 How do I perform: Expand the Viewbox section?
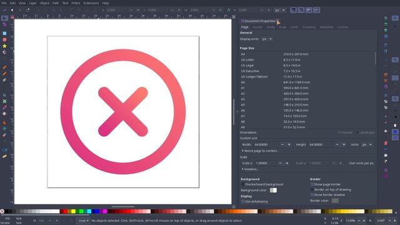point(250,169)
